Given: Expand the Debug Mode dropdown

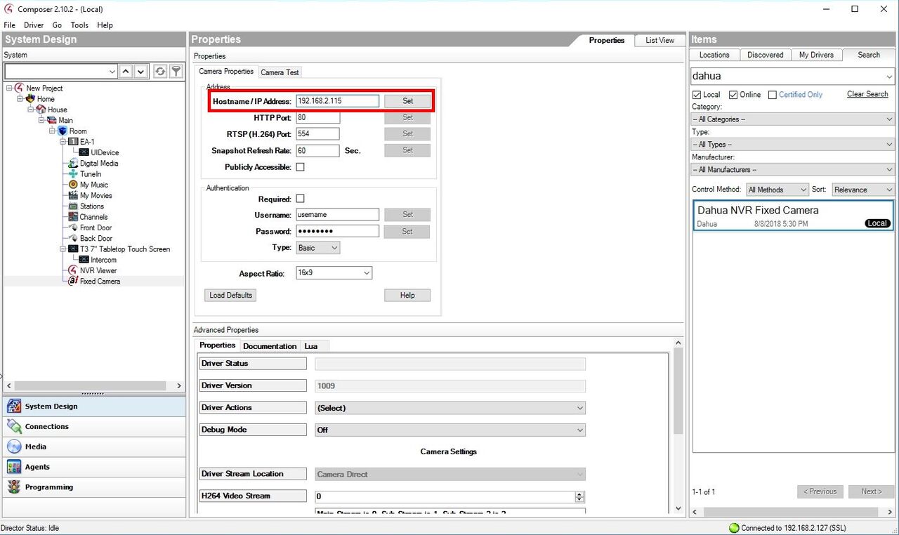Looking at the screenshot, I should tap(449, 430).
